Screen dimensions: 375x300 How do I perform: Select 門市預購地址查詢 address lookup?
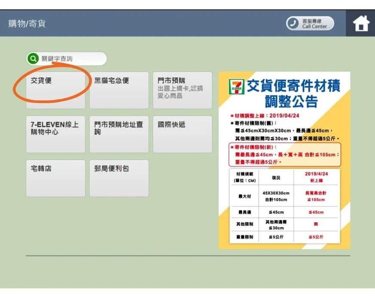pyautogui.click(x=119, y=134)
